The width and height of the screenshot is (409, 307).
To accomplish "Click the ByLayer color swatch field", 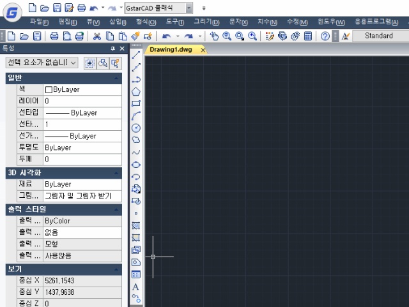I will click(81, 89).
